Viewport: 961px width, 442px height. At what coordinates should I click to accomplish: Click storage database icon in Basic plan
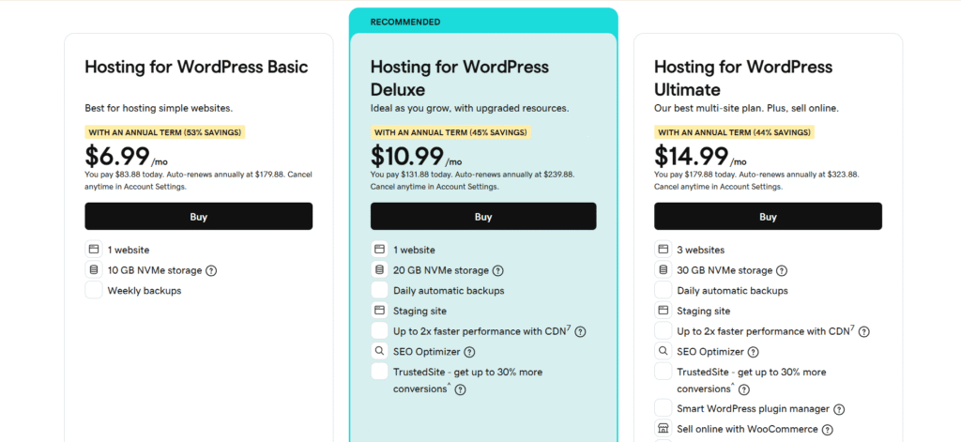click(93, 270)
